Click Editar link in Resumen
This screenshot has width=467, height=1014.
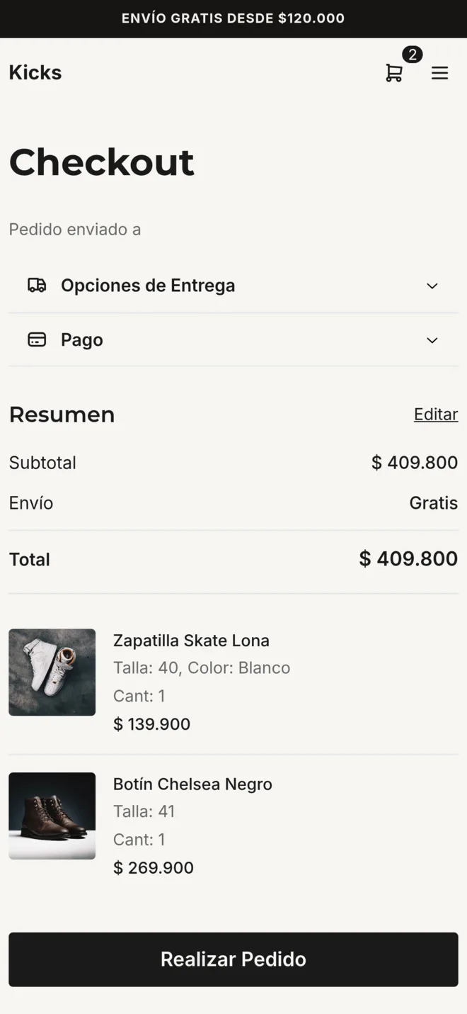[436, 415]
